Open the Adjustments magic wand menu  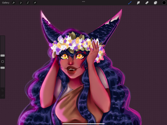pos(21,3)
